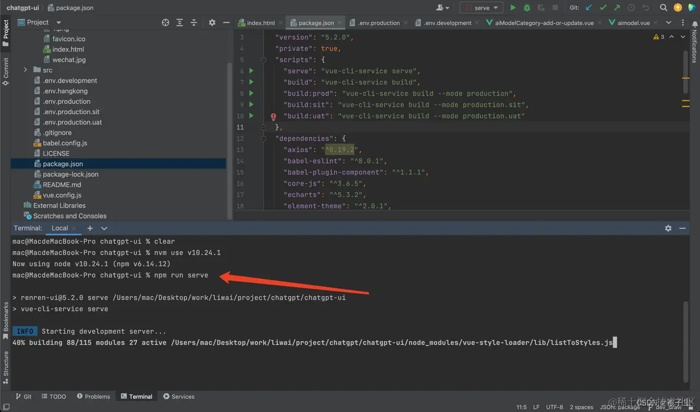Open the TODO tool window
700x412 pixels.
(x=54, y=397)
